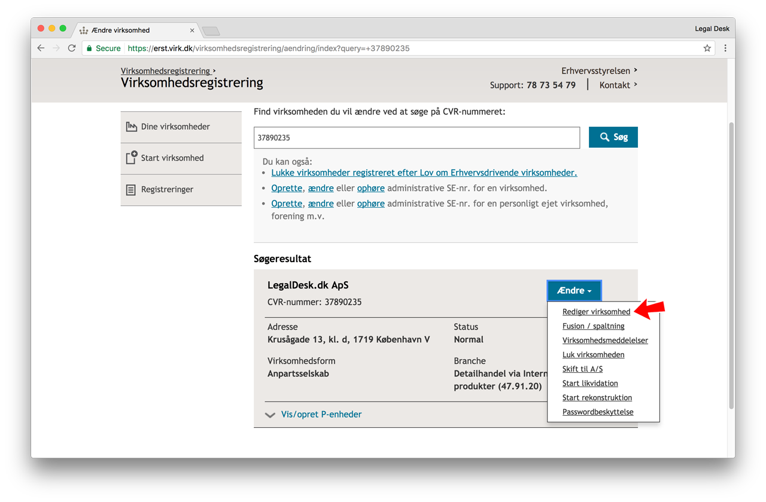This screenshot has width=766, height=502.
Task: Open a new browser tab
Action: pyautogui.click(x=211, y=31)
